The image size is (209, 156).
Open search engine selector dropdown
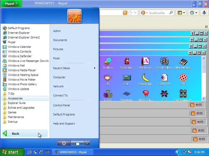tap(147, 13)
